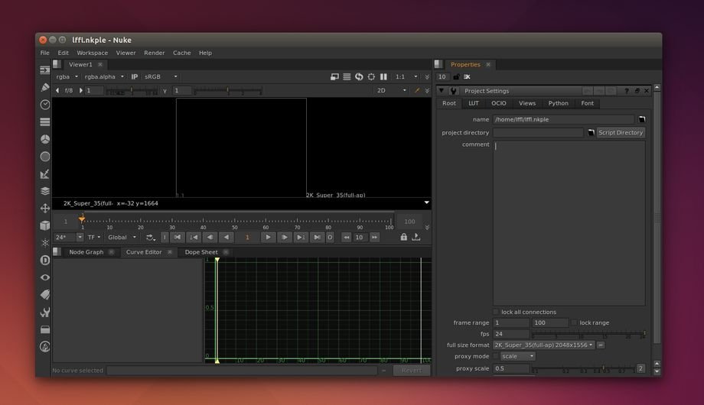Click the Script Directory button

coord(620,133)
